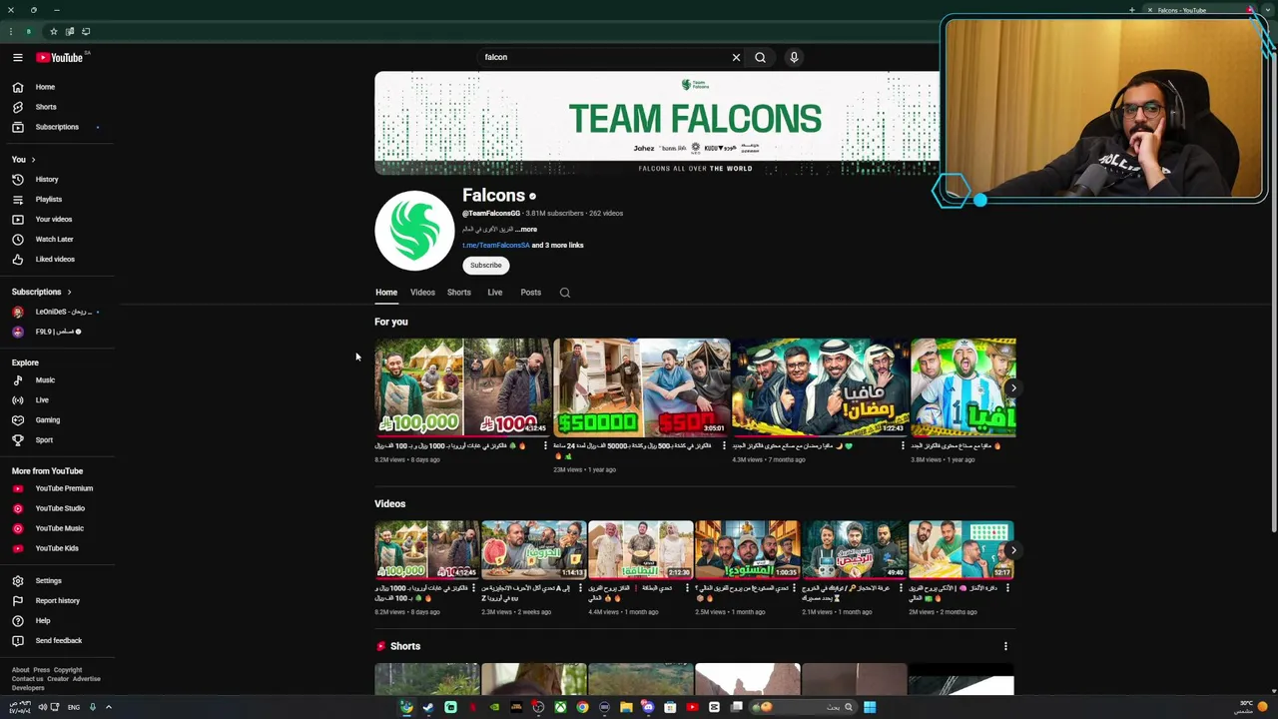Bookmark page with star icon

54,32
